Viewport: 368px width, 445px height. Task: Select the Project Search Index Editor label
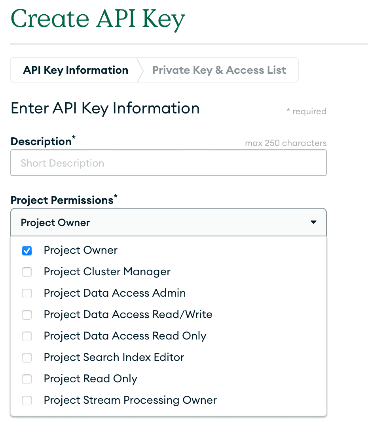pyautogui.click(x=114, y=358)
